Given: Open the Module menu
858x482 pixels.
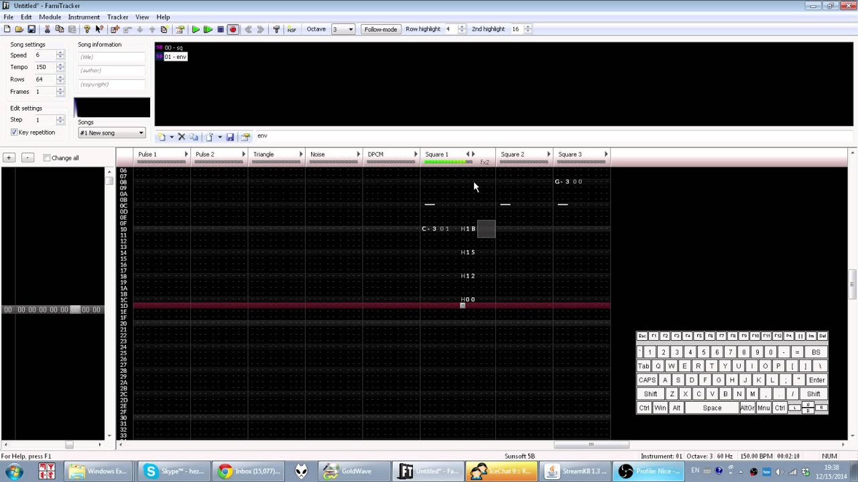Looking at the screenshot, I should tap(50, 17).
